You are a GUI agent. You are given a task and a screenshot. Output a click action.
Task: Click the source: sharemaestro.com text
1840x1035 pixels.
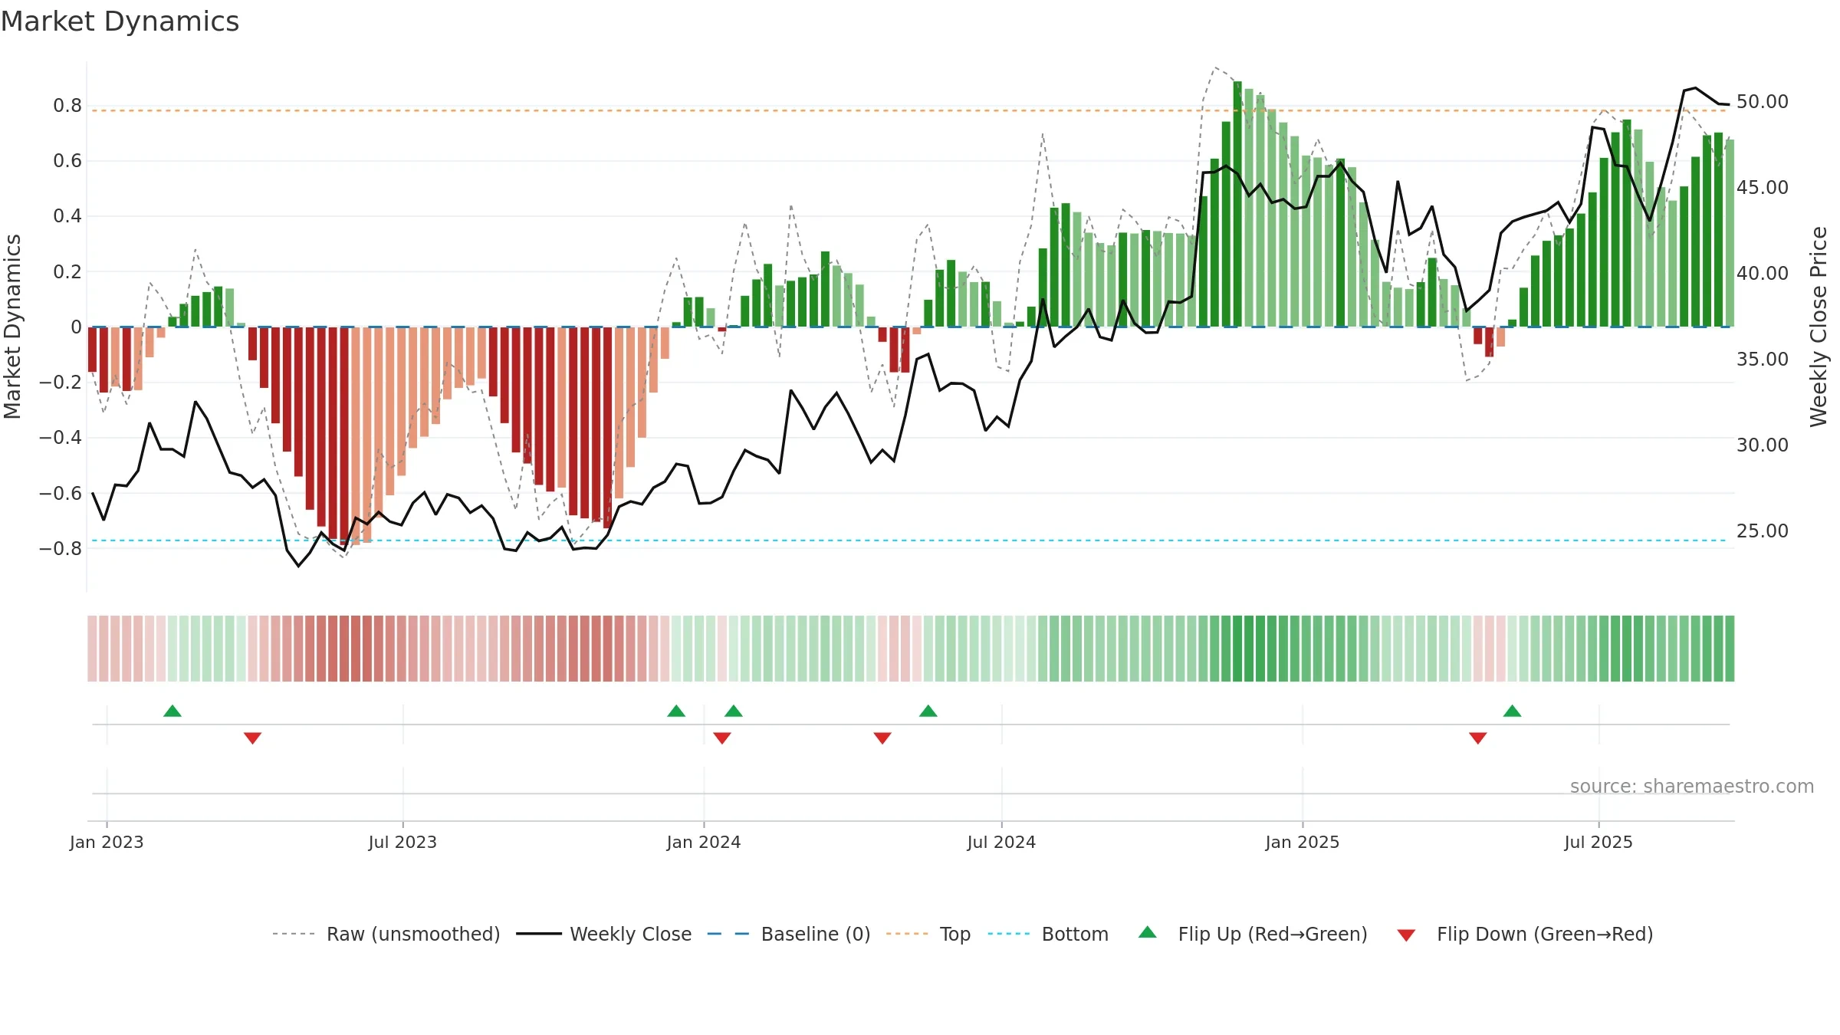tap(1692, 787)
